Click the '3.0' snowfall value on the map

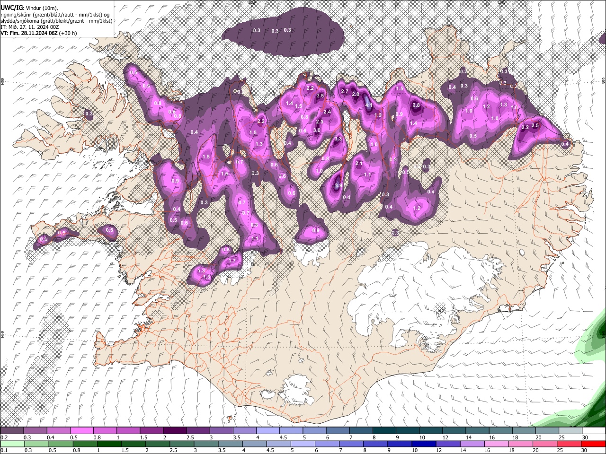pos(317,130)
